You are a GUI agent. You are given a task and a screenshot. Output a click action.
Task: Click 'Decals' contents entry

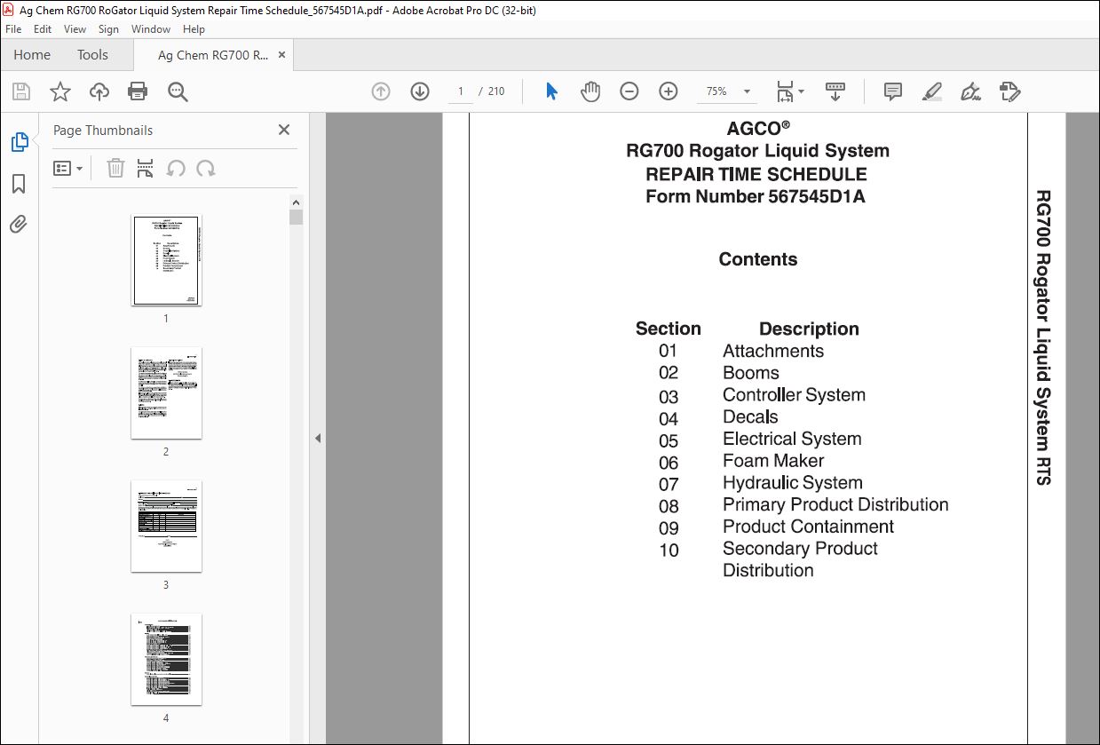tap(750, 416)
